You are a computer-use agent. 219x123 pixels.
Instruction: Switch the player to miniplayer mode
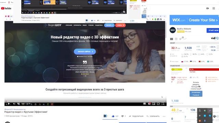pos(154,104)
